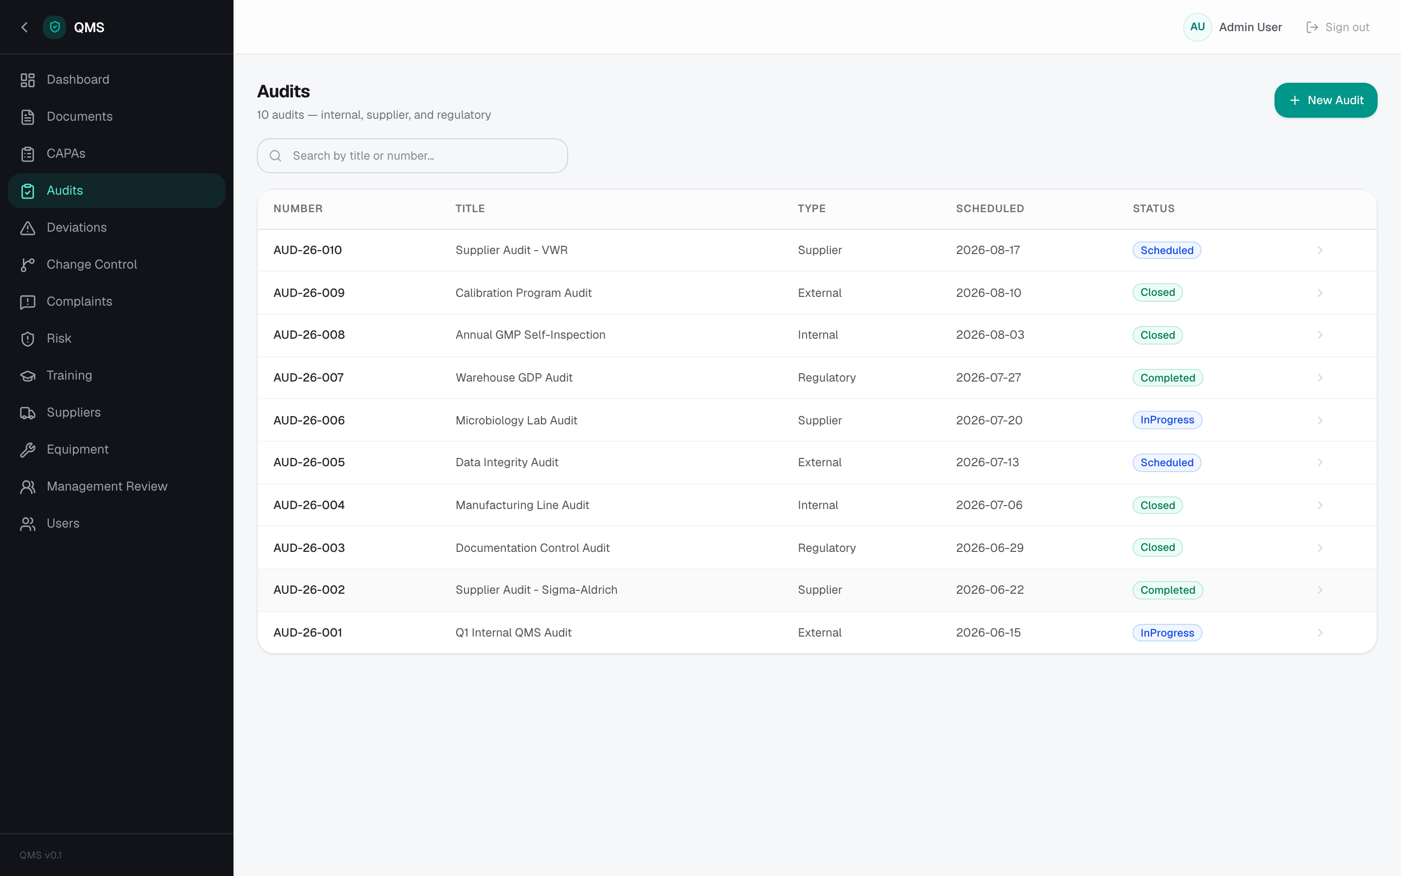The image size is (1401, 876).
Task: Click the TITLE column header
Action: point(470,209)
